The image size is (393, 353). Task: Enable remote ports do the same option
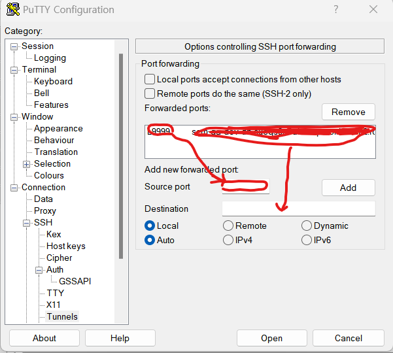tap(150, 93)
